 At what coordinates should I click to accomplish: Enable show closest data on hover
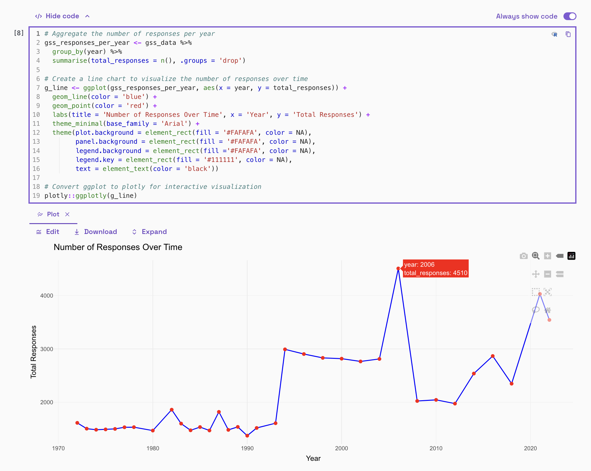click(x=559, y=256)
